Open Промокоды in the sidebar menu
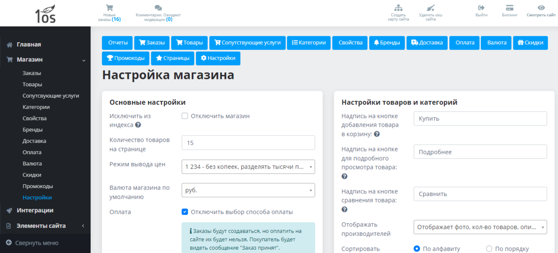The image size is (558, 253). pyautogui.click(x=38, y=186)
